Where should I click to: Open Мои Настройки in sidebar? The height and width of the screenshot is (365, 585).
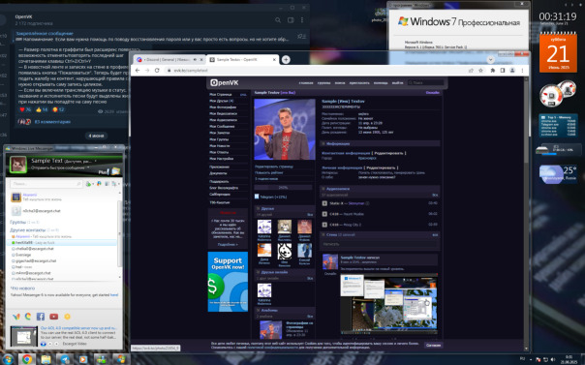pos(221,159)
